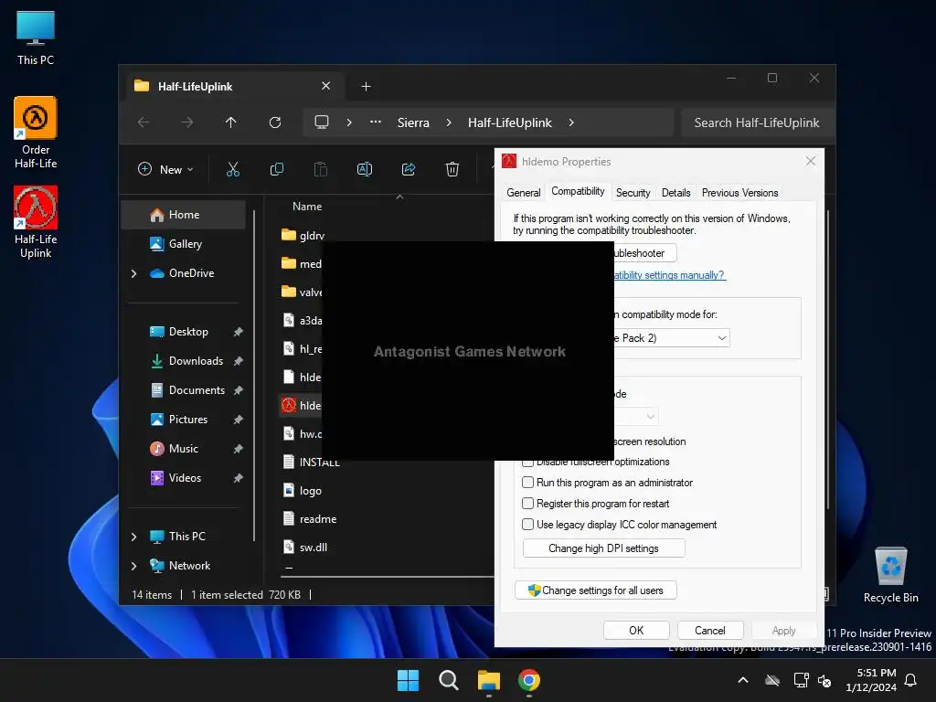Switch to the Previous Versions tab
The image size is (936, 702).
[739, 193]
